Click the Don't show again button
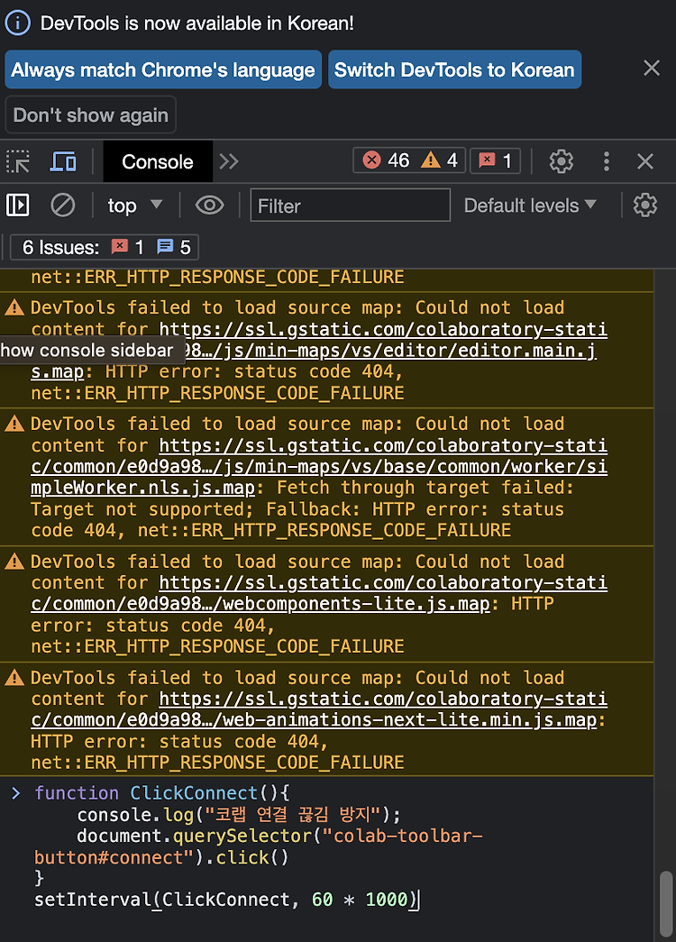The image size is (676, 942). [91, 114]
